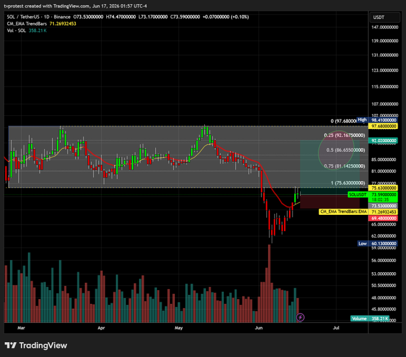Click the May label on time axis
The image size is (406, 357).
coord(179,328)
